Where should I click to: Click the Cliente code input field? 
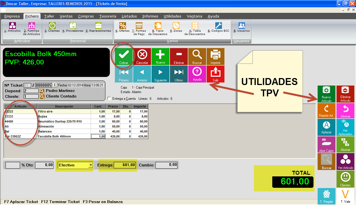tap(31, 96)
